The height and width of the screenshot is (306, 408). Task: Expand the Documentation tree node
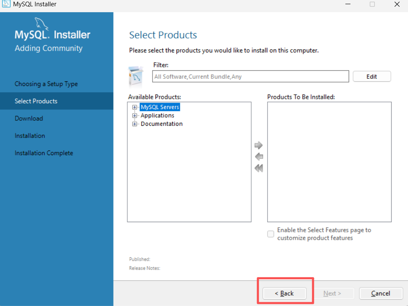[x=134, y=124]
